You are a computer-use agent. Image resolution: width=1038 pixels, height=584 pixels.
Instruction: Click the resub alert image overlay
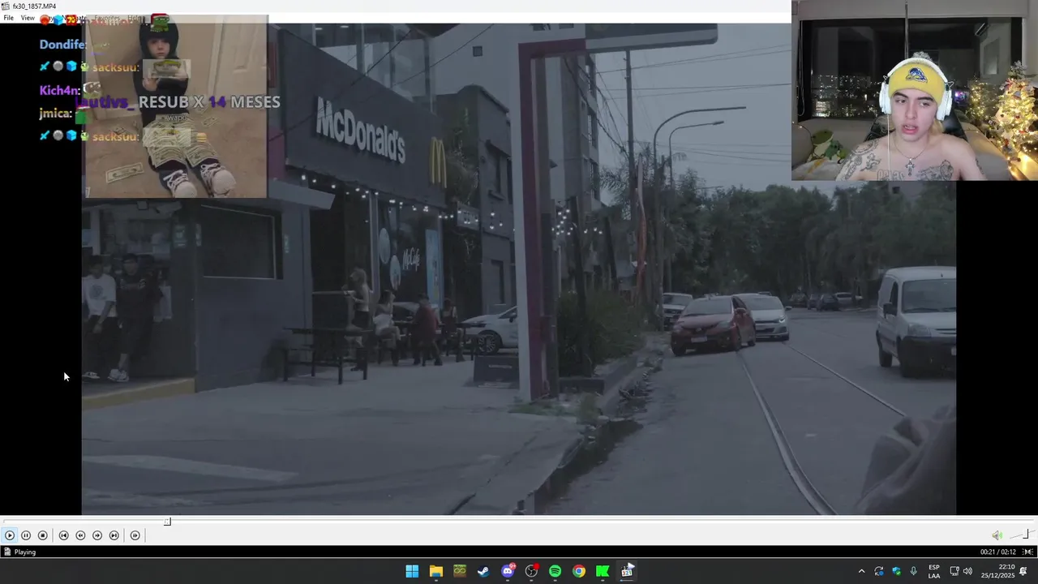coord(176,106)
